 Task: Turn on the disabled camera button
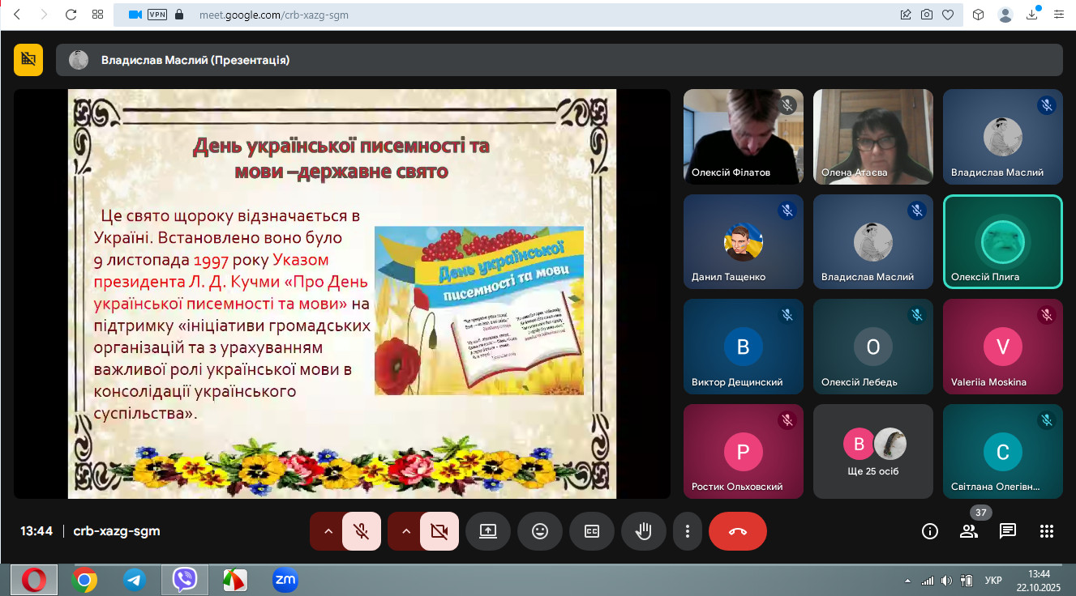coord(439,531)
